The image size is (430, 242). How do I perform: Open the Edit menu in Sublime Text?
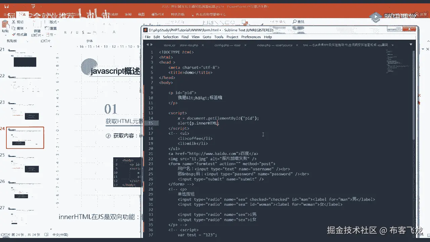(x=157, y=37)
